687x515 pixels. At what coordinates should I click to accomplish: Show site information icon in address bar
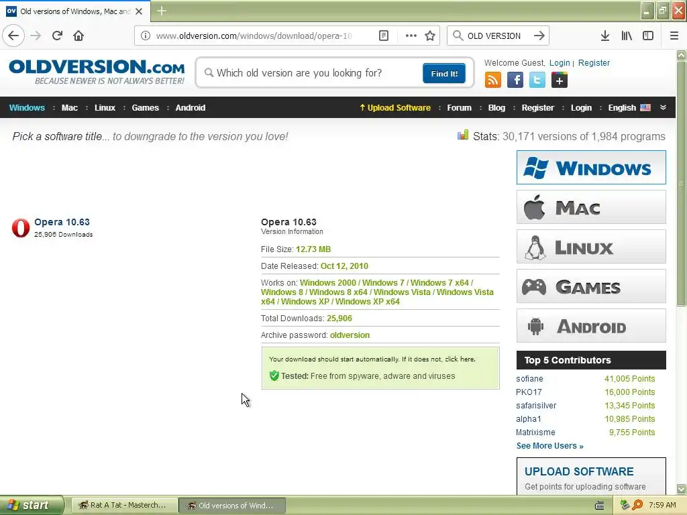click(x=146, y=36)
